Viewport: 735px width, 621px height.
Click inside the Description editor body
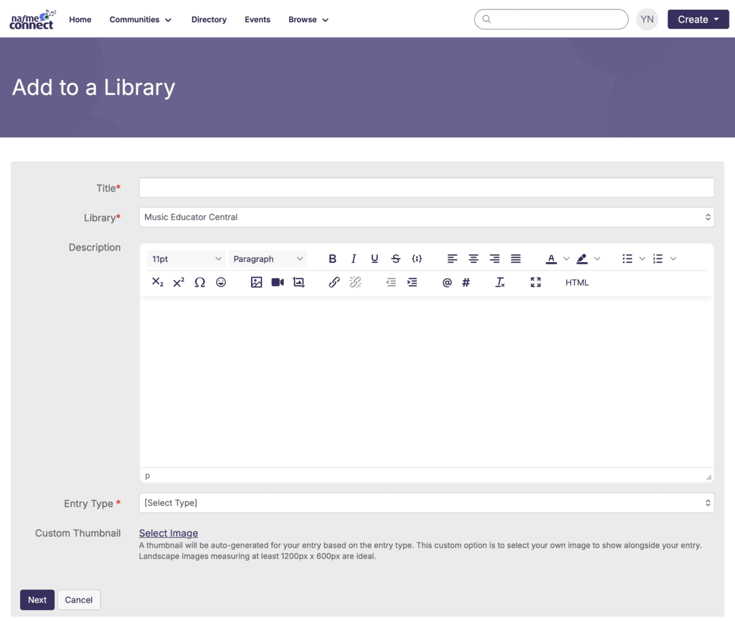point(426,383)
